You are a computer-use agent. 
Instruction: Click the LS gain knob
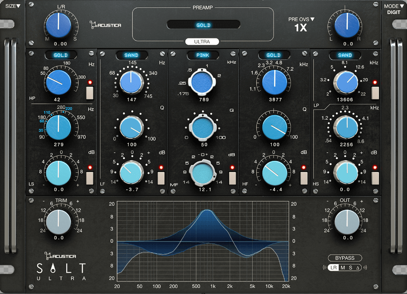pyautogui.click(x=58, y=173)
